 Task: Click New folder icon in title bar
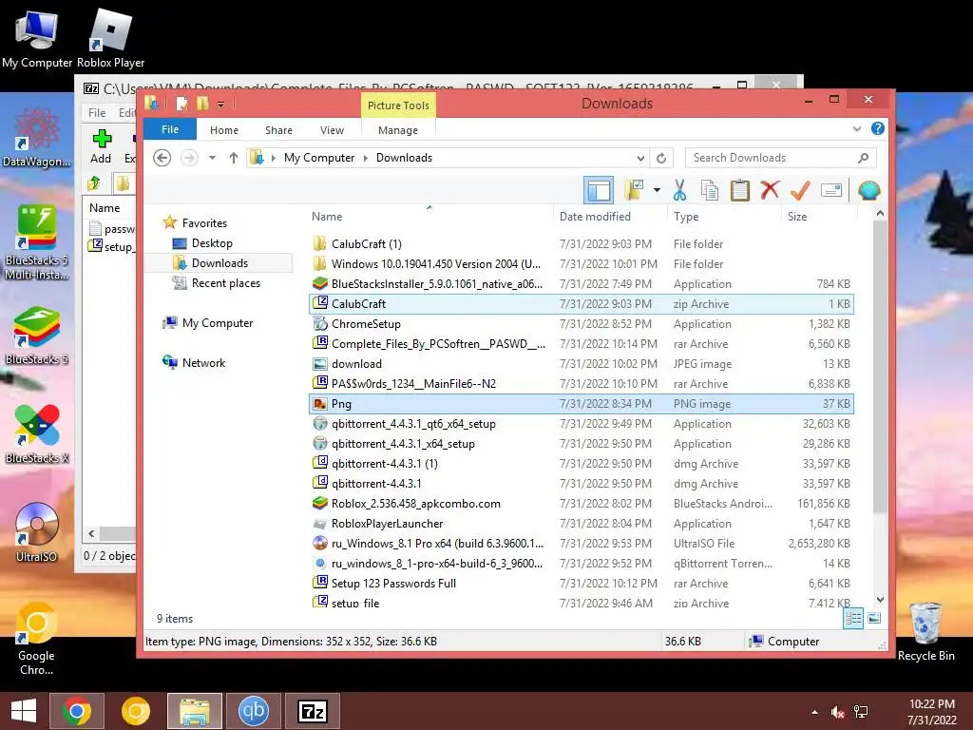pyautogui.click(x=203, y=104)
